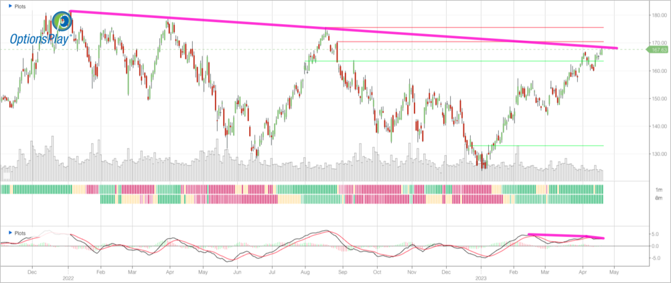Image resolution: width=671 pixels, height=283 pixels.
Task: Click the Aug label on time axis
Action: click(305, 271)
